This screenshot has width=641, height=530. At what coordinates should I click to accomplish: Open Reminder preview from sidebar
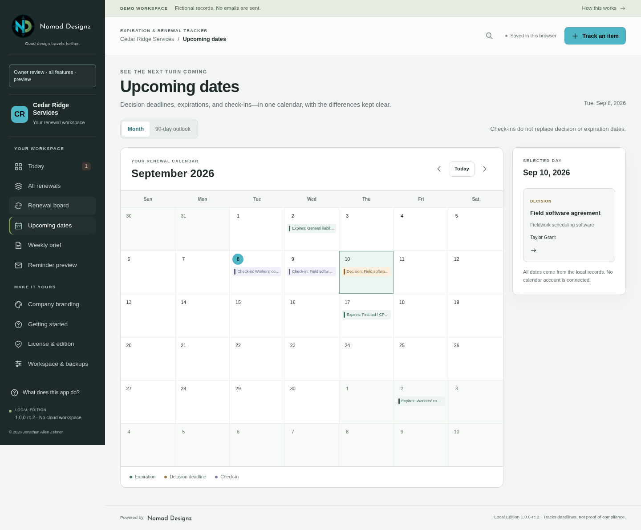pos(53,265)
